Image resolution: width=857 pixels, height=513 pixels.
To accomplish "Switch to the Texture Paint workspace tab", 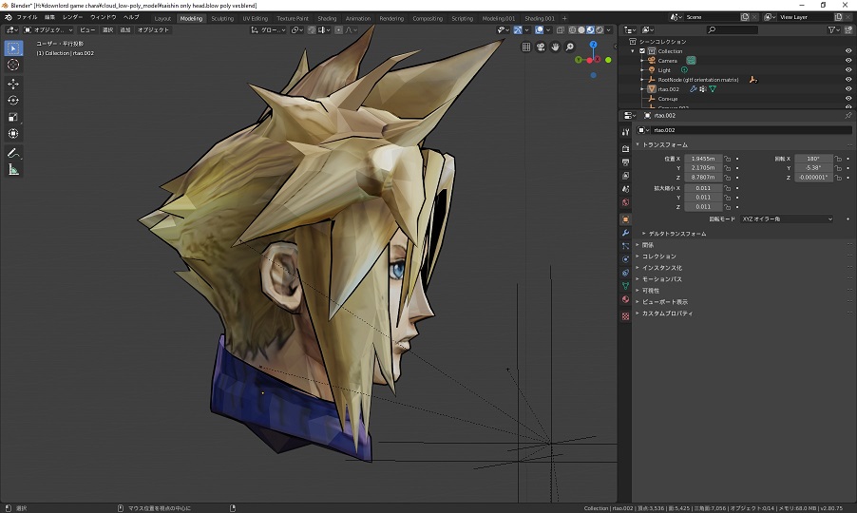I will click(293, 18).
